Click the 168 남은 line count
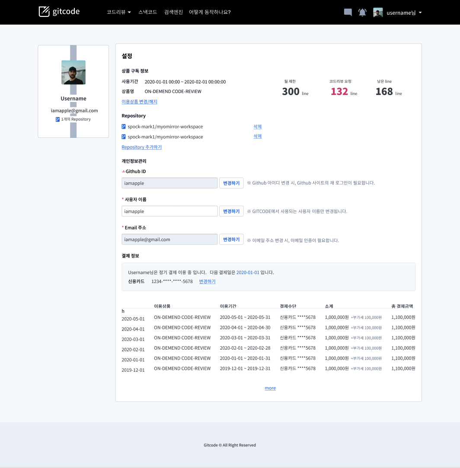The image size is (460, 468). tap(384, 91)
